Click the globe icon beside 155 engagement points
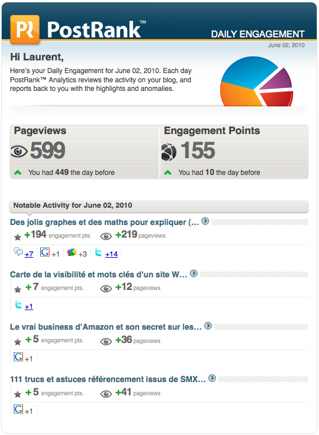This screenshot has width=319, height=435. [x=169, y=152]
